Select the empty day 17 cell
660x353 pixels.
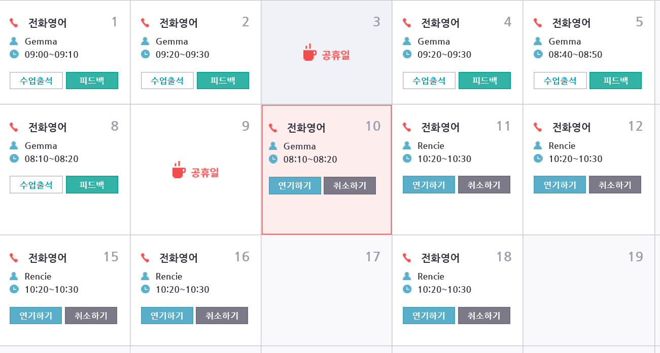click(x=327, y=294)
